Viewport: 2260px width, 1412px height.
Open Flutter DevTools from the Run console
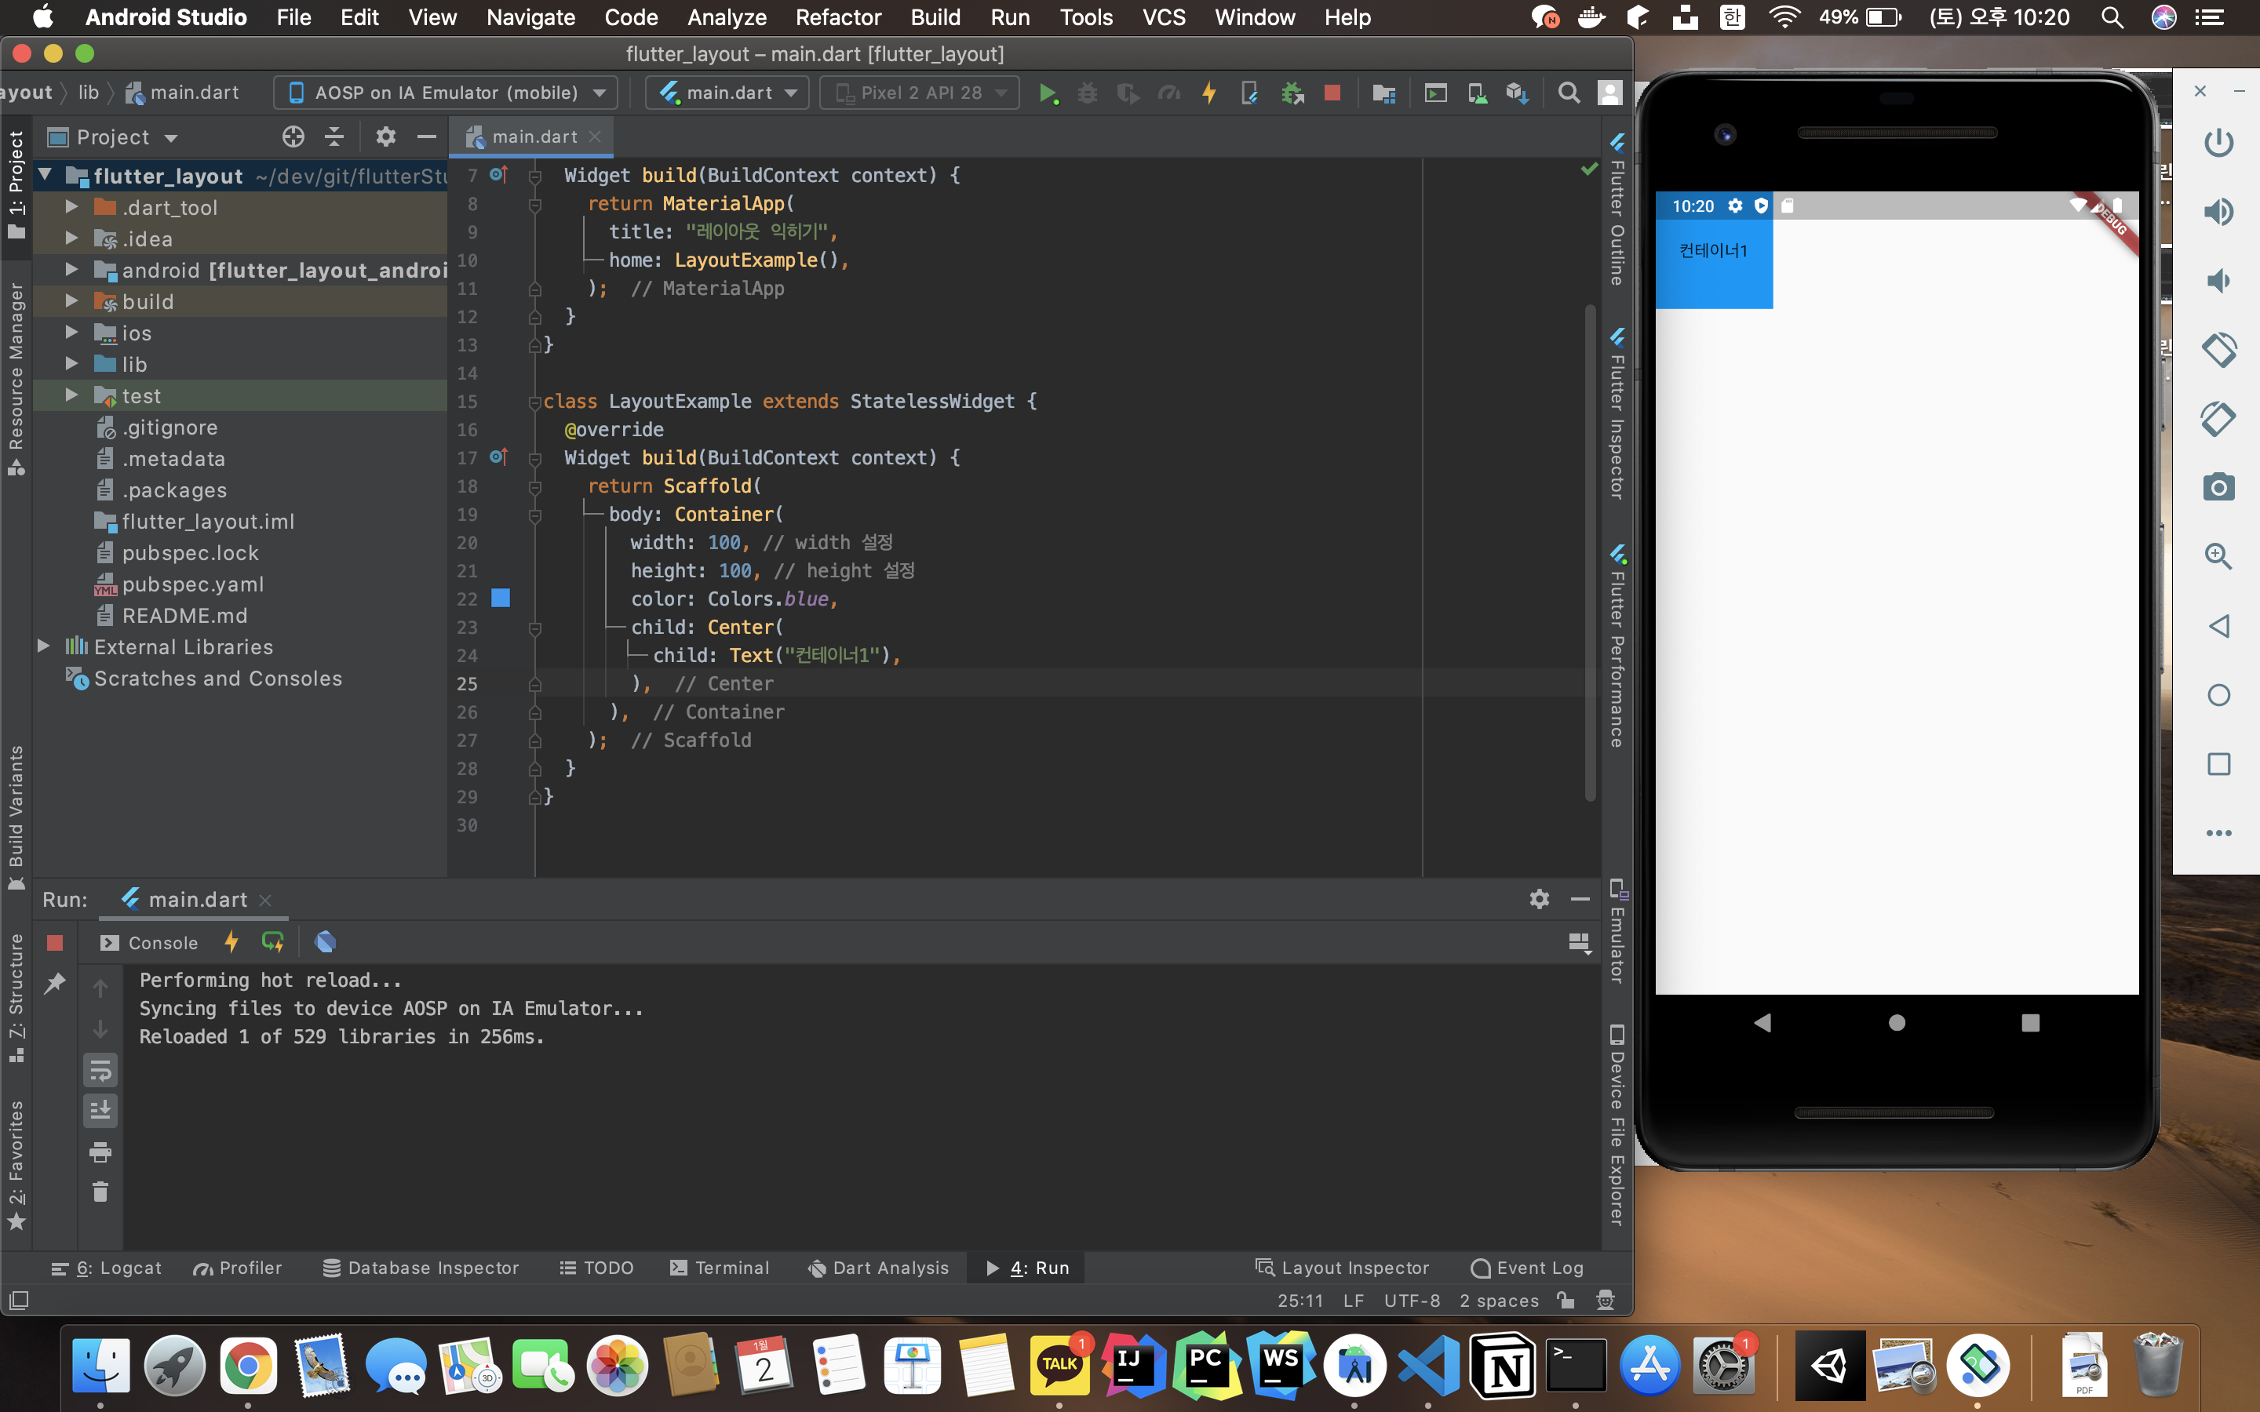tap(325, 942)
